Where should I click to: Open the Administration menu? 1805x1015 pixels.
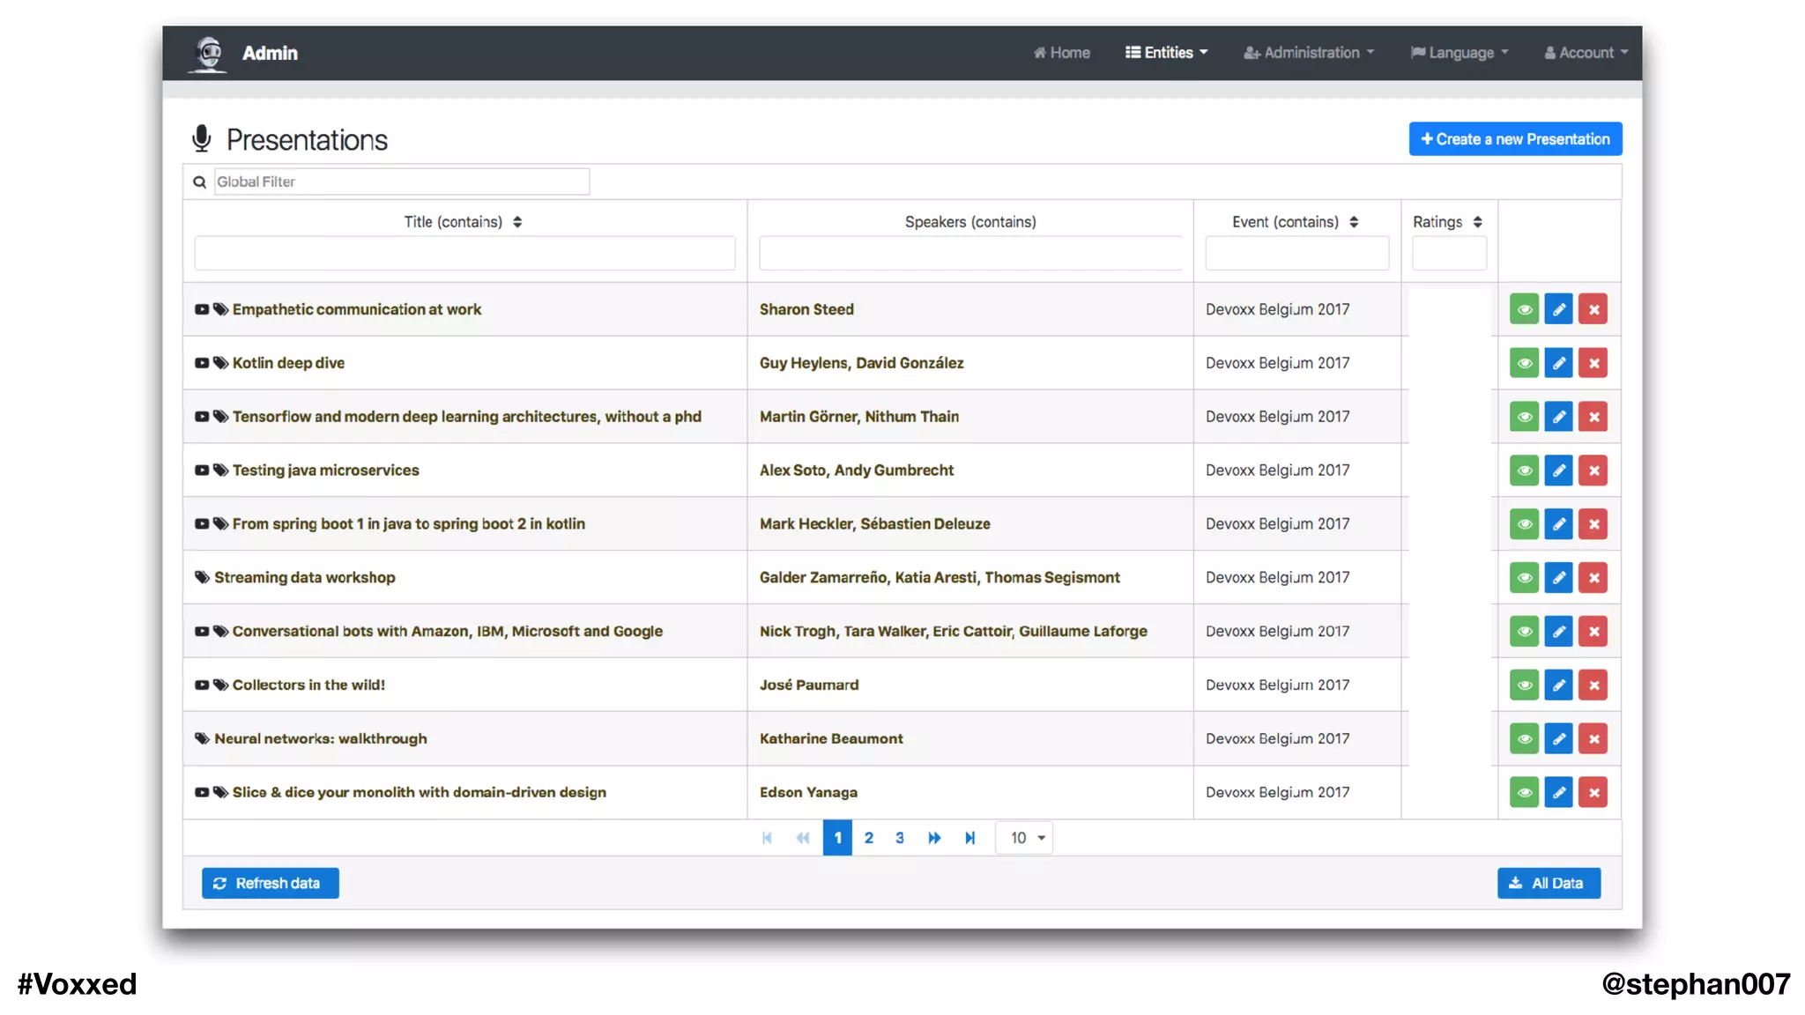pyautogui.click(x=1309, y=53)
